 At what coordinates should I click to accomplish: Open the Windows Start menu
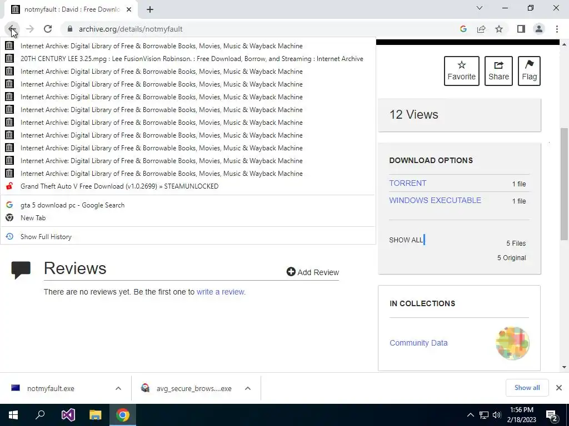click(13, 415)
